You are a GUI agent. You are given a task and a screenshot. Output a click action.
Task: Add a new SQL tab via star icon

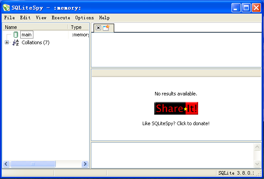(x=106, y=28)
